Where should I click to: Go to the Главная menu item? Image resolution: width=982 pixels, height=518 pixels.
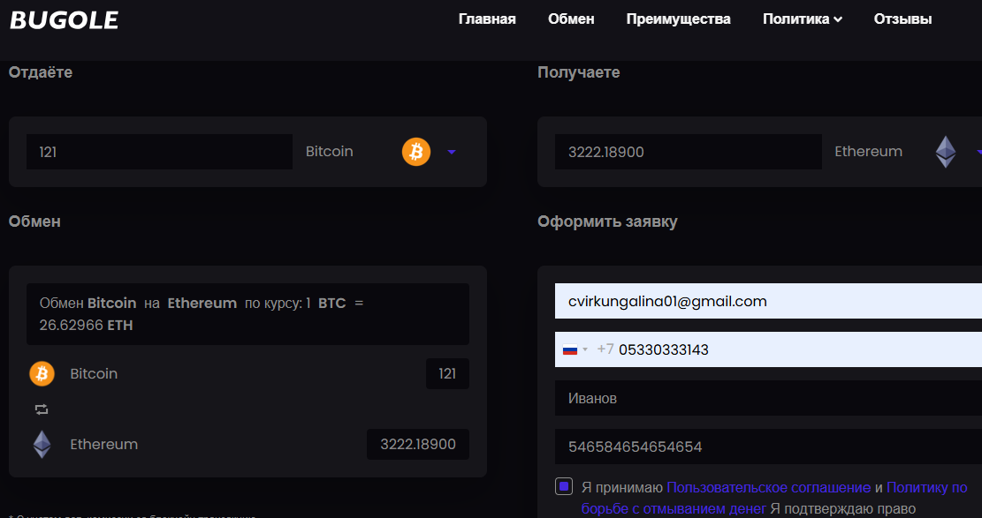tap(487, 19)
